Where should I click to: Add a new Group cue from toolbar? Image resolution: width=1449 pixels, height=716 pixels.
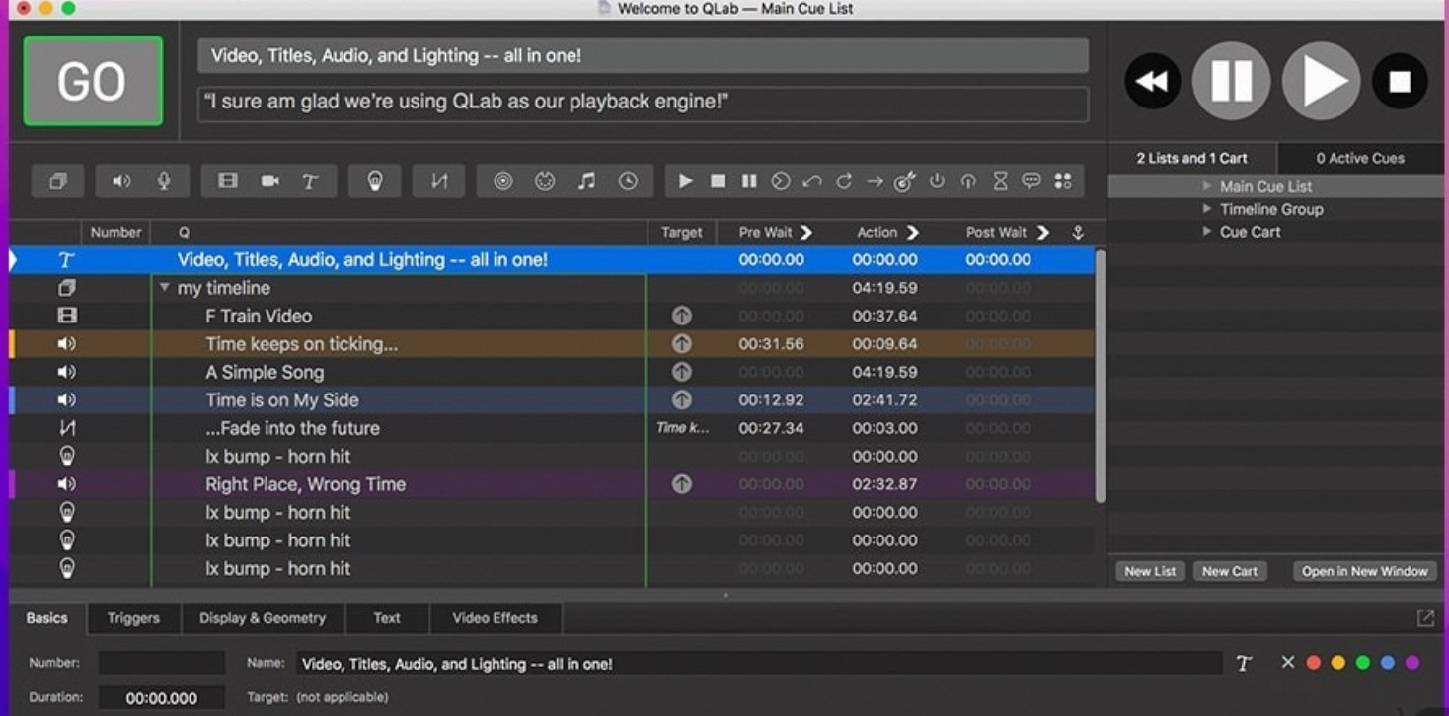coord(58,181)
